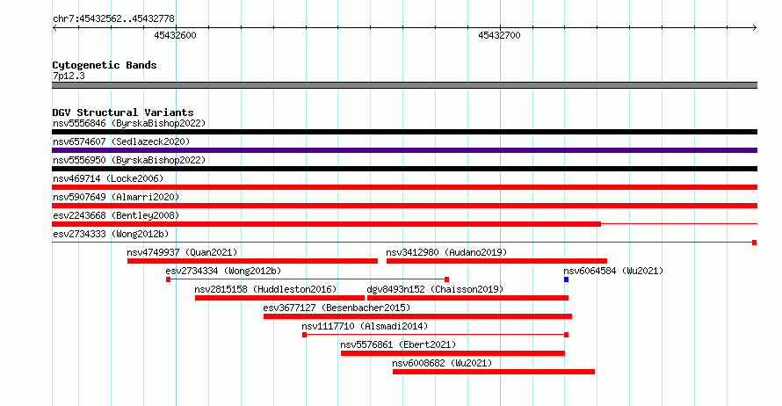Screen dimensions: 782x406
Task: Click the nsv3412980 (Audano2019) label
Action: pos(446,252)
